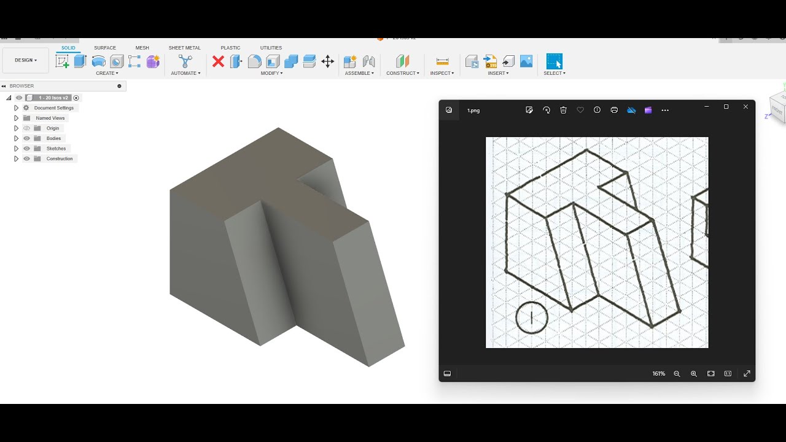Hide the Construction folder
Screen dimensions: 786x442
26,158
